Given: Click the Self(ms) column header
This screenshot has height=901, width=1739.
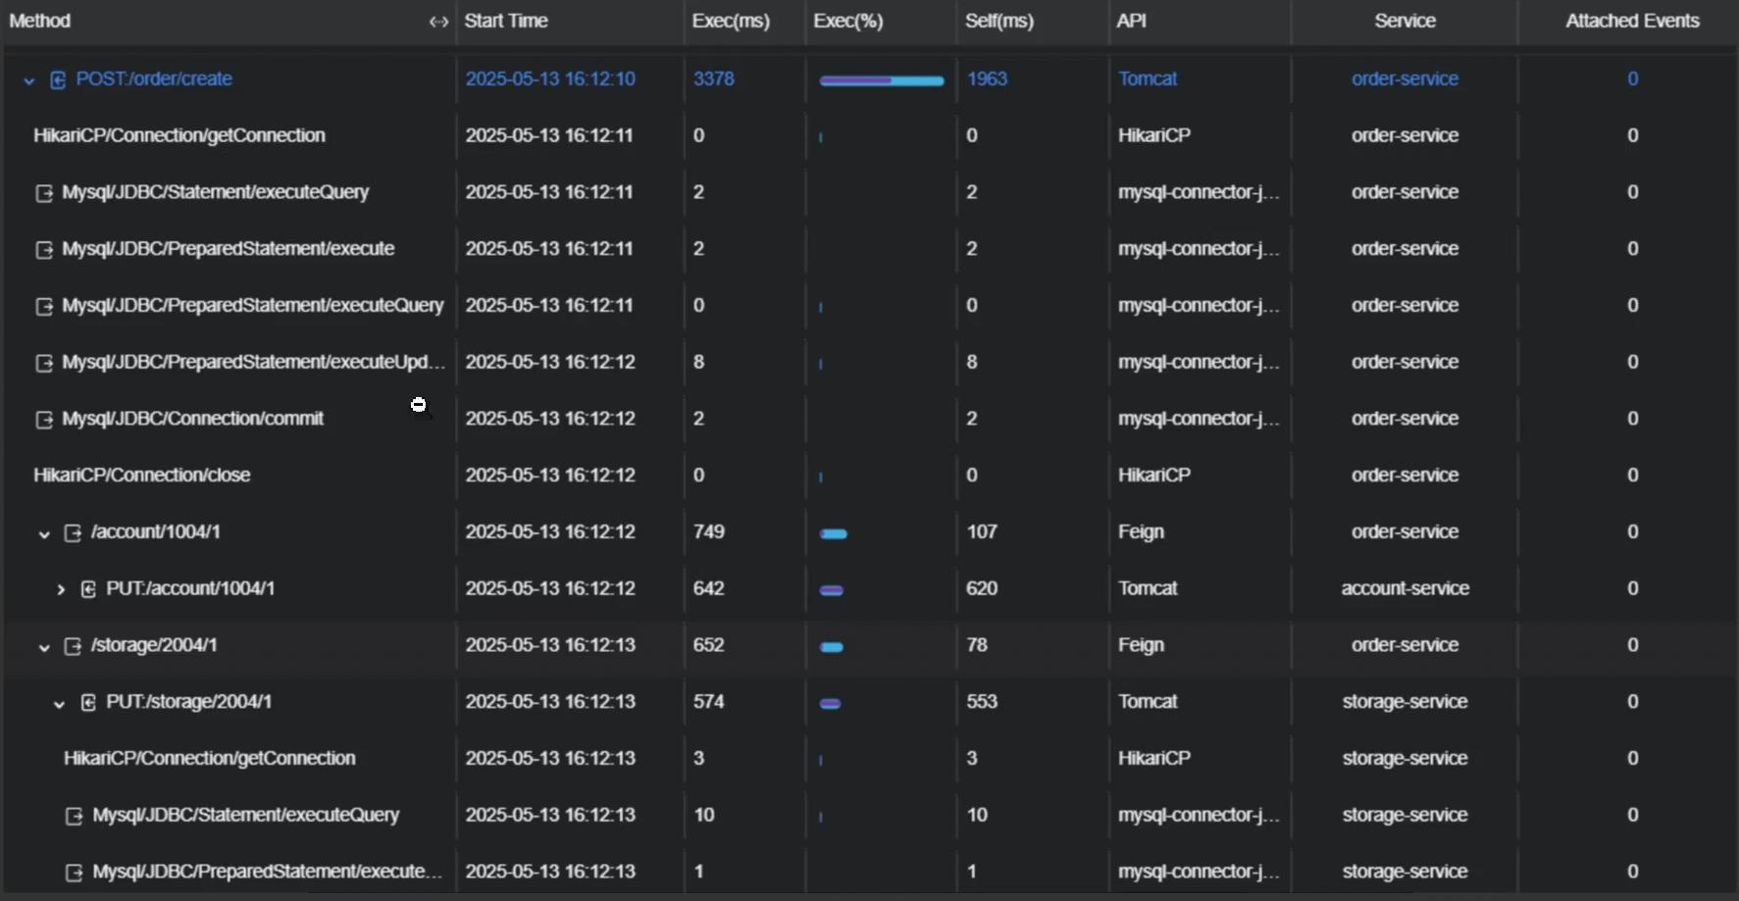Looking at the screenshot, I should [x=999, y=21].
